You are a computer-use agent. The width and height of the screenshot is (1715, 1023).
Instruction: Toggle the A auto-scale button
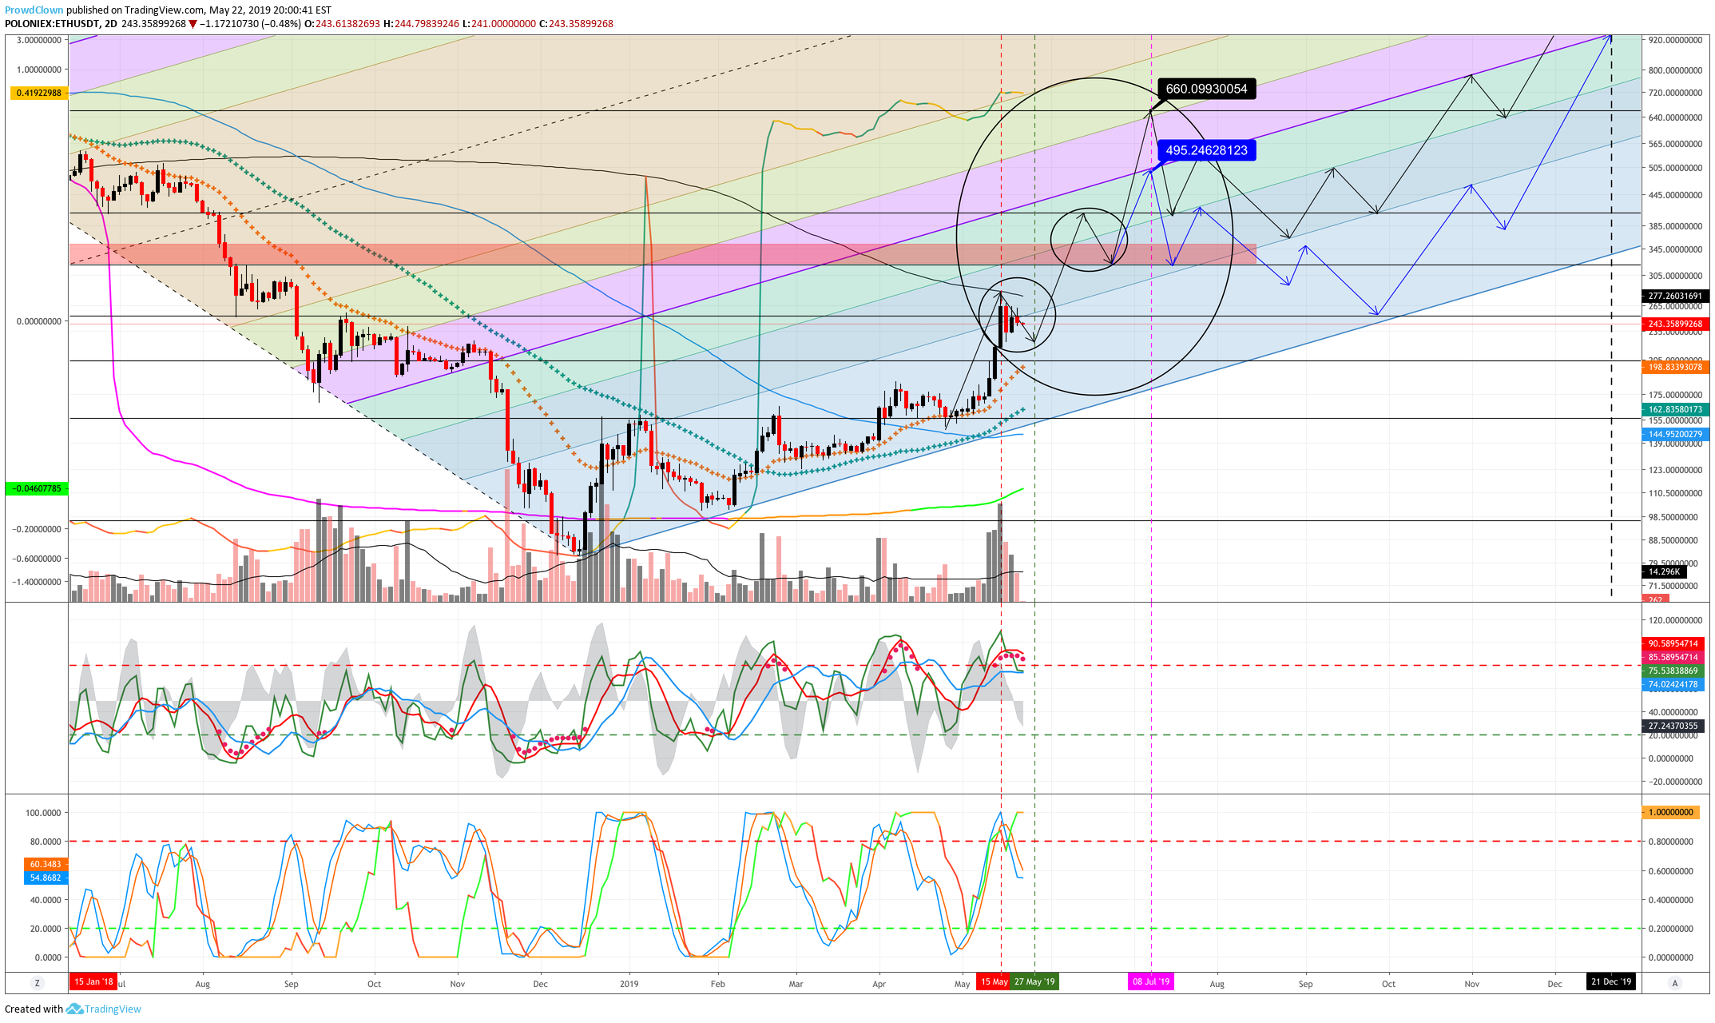1675,982
